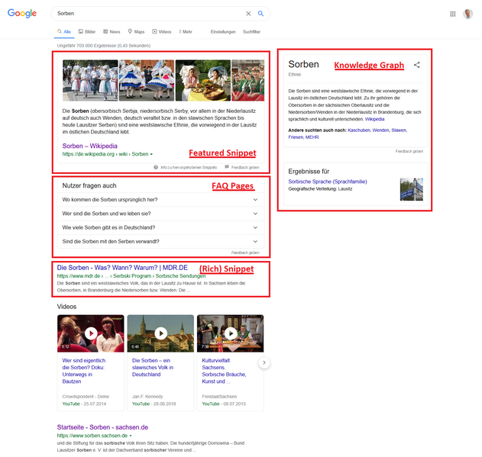The image size is (482, 457).
Task: Click the flag icon beside the snippet's Feedback geben
Action: [227, 167]
